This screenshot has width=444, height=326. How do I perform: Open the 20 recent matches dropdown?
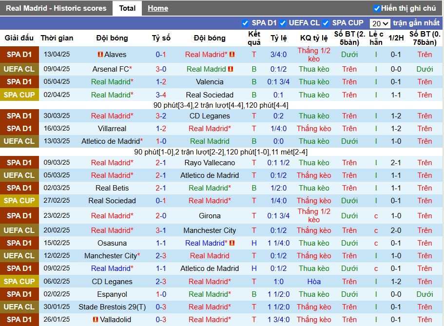(380, 23)
